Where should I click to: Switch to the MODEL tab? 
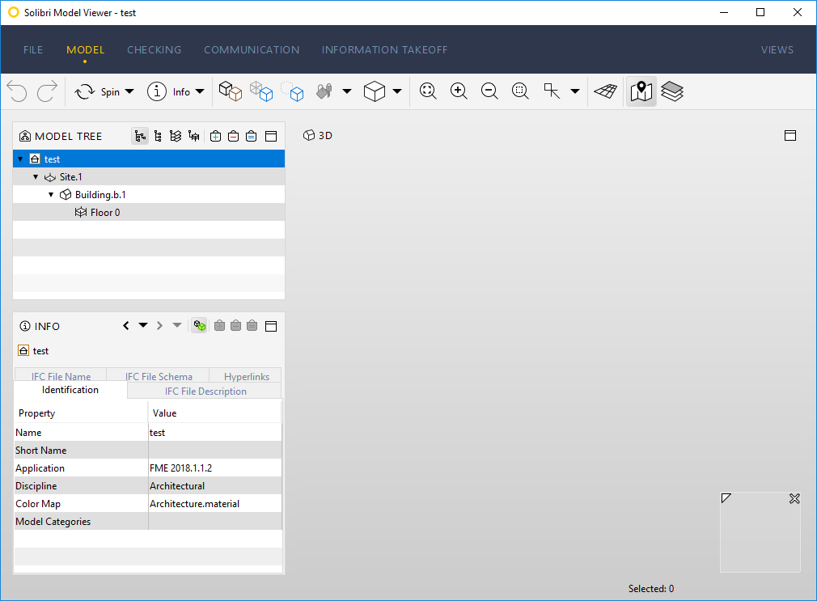point(85,50)
